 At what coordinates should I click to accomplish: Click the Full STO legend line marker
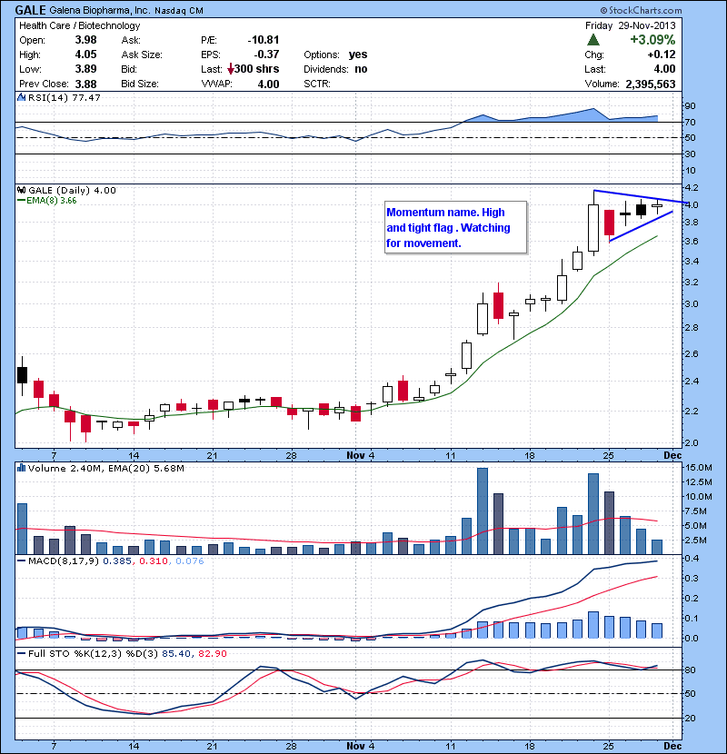(x=21, y=653)
